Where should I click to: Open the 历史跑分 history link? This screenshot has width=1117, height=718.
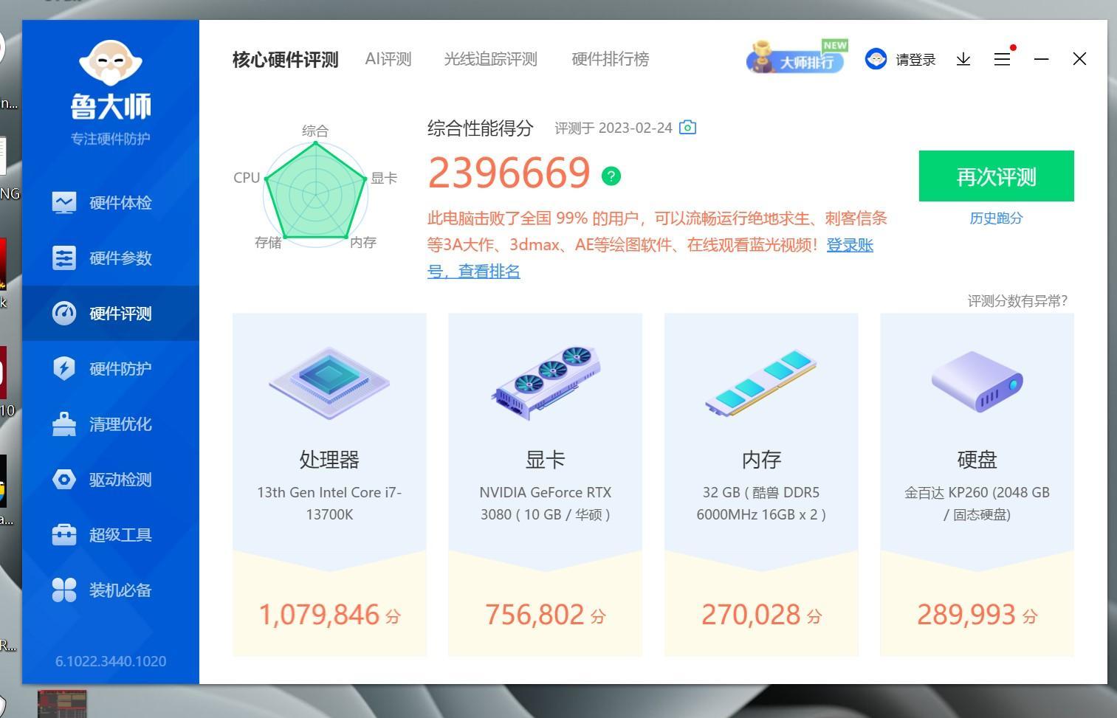point(996,218)
